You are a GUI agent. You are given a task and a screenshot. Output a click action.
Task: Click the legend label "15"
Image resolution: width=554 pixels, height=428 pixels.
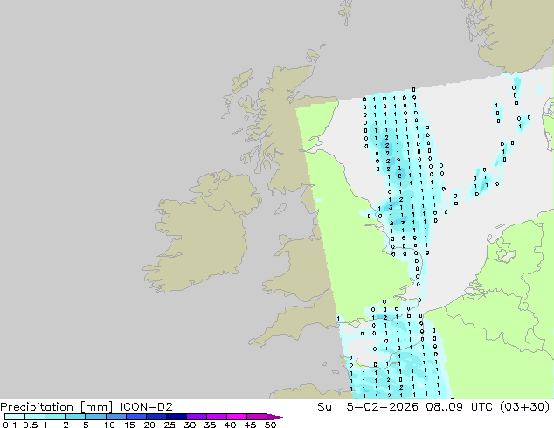coord(129,425)
